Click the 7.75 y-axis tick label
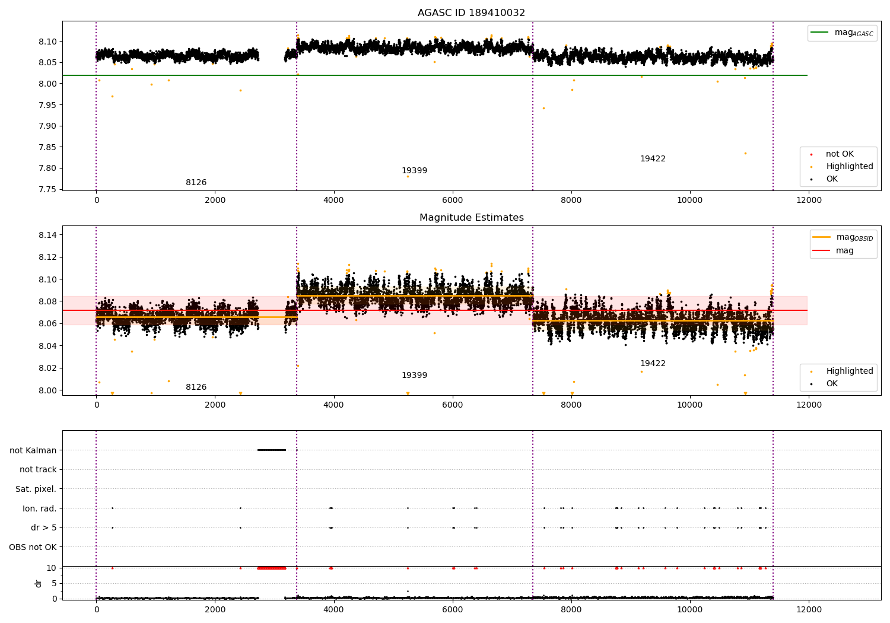Image resolution: width=890 pixels, height=623 pixels. [47, 190]
